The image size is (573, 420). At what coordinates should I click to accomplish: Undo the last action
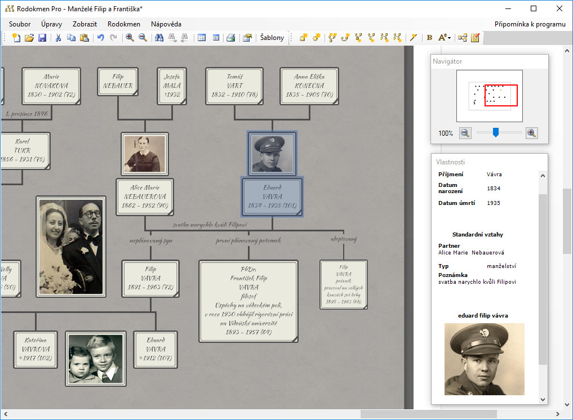(x=100, y=38)
